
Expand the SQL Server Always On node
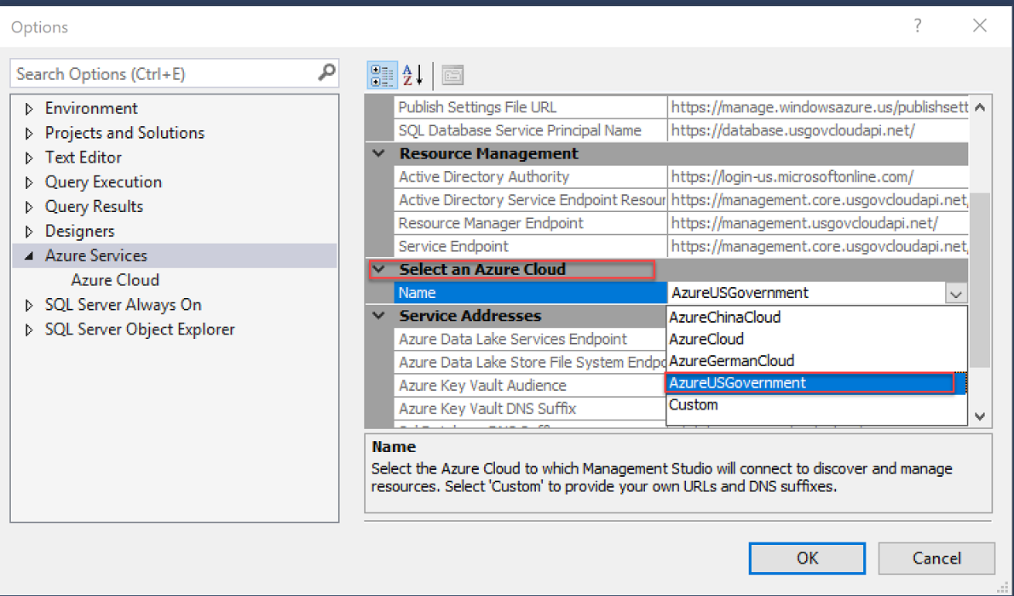point(28,304)
